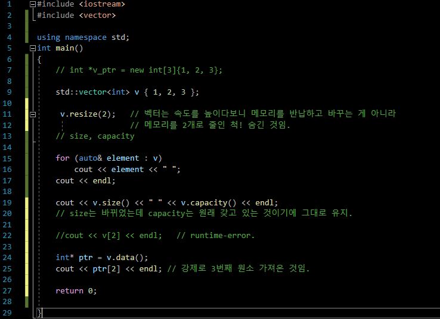Click the 'v.resize(2);' statement
Screen dimensions: 440x319
pyautogui.click(x=88, y=114)
